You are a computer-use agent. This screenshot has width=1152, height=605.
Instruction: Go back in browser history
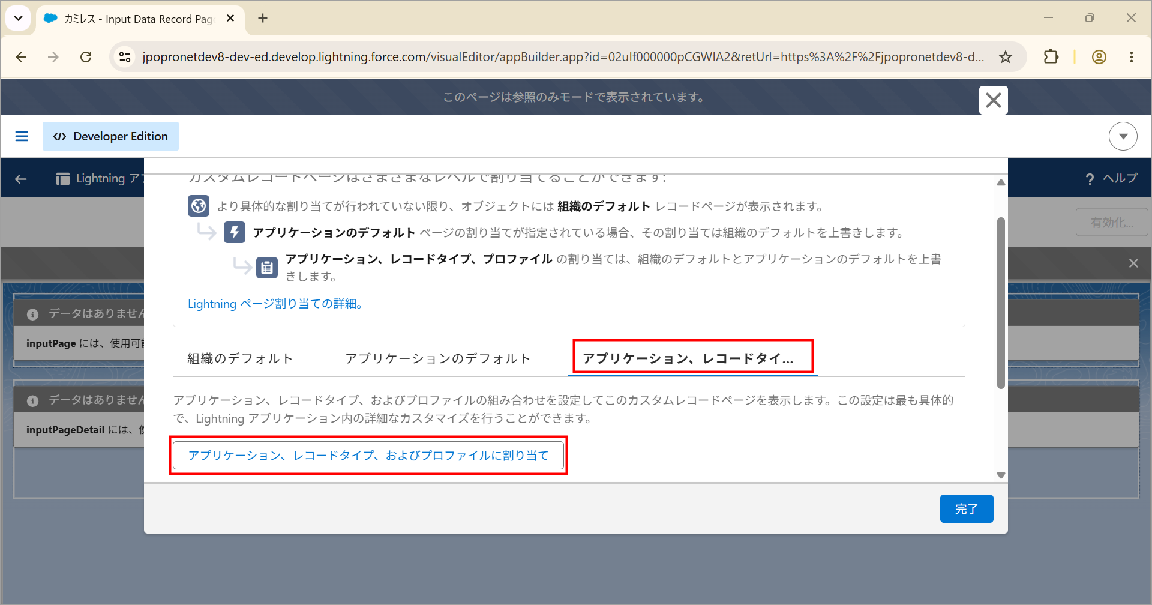click(x=21, y=57)
